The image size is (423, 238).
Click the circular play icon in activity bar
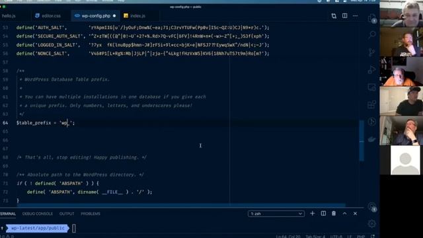[371, 122]
